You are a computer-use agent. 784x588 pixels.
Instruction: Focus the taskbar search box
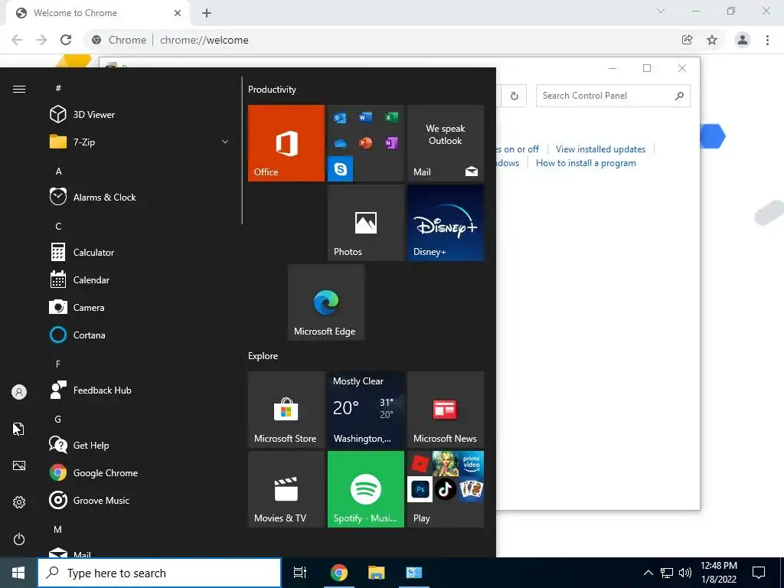(159, 573)
